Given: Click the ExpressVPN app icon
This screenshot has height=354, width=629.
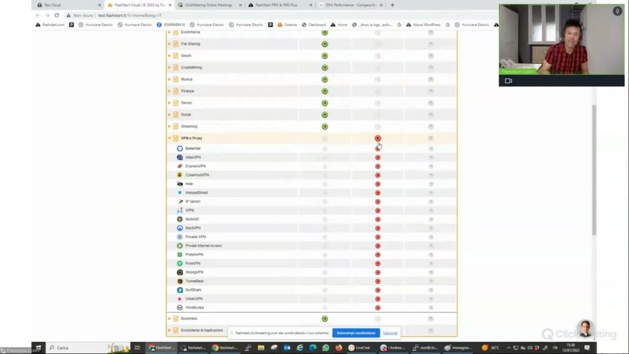Looking at the screenshot, I should click(x=180, y=166).
